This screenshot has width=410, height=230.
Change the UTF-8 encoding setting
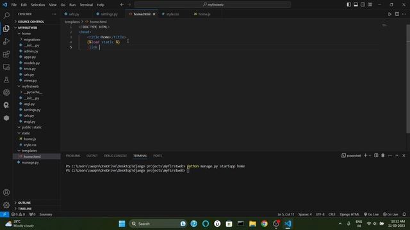320,215
